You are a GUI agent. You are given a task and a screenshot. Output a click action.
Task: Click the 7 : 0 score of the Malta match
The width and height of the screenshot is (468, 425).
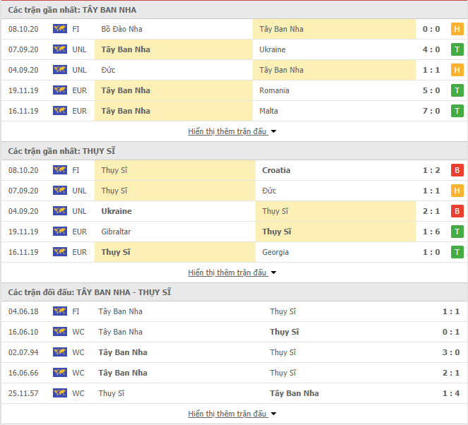pos(431,111)
